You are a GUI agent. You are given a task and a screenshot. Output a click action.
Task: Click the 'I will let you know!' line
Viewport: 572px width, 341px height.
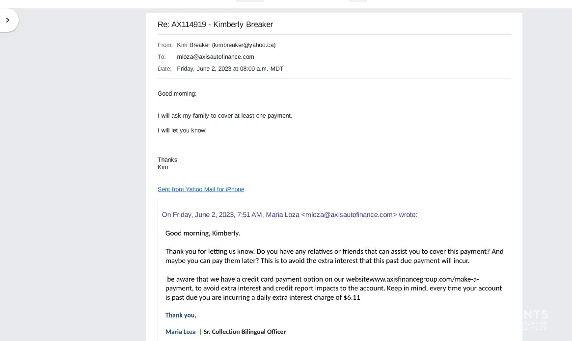182,131
